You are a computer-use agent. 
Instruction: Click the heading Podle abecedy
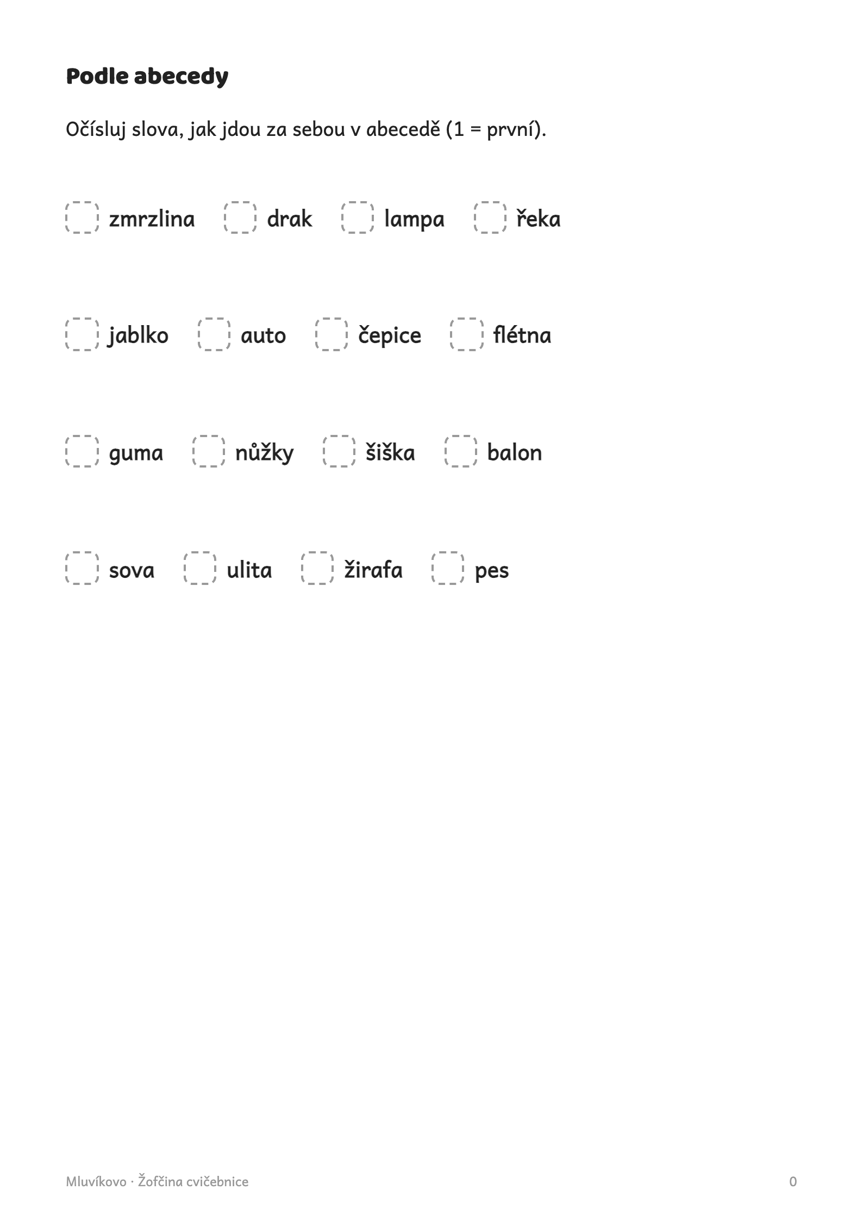[147, 77]
